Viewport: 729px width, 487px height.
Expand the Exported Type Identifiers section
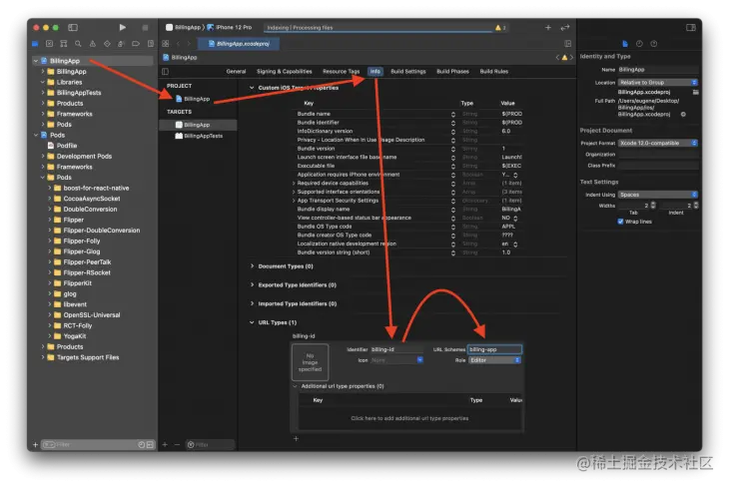coord(252,284)
